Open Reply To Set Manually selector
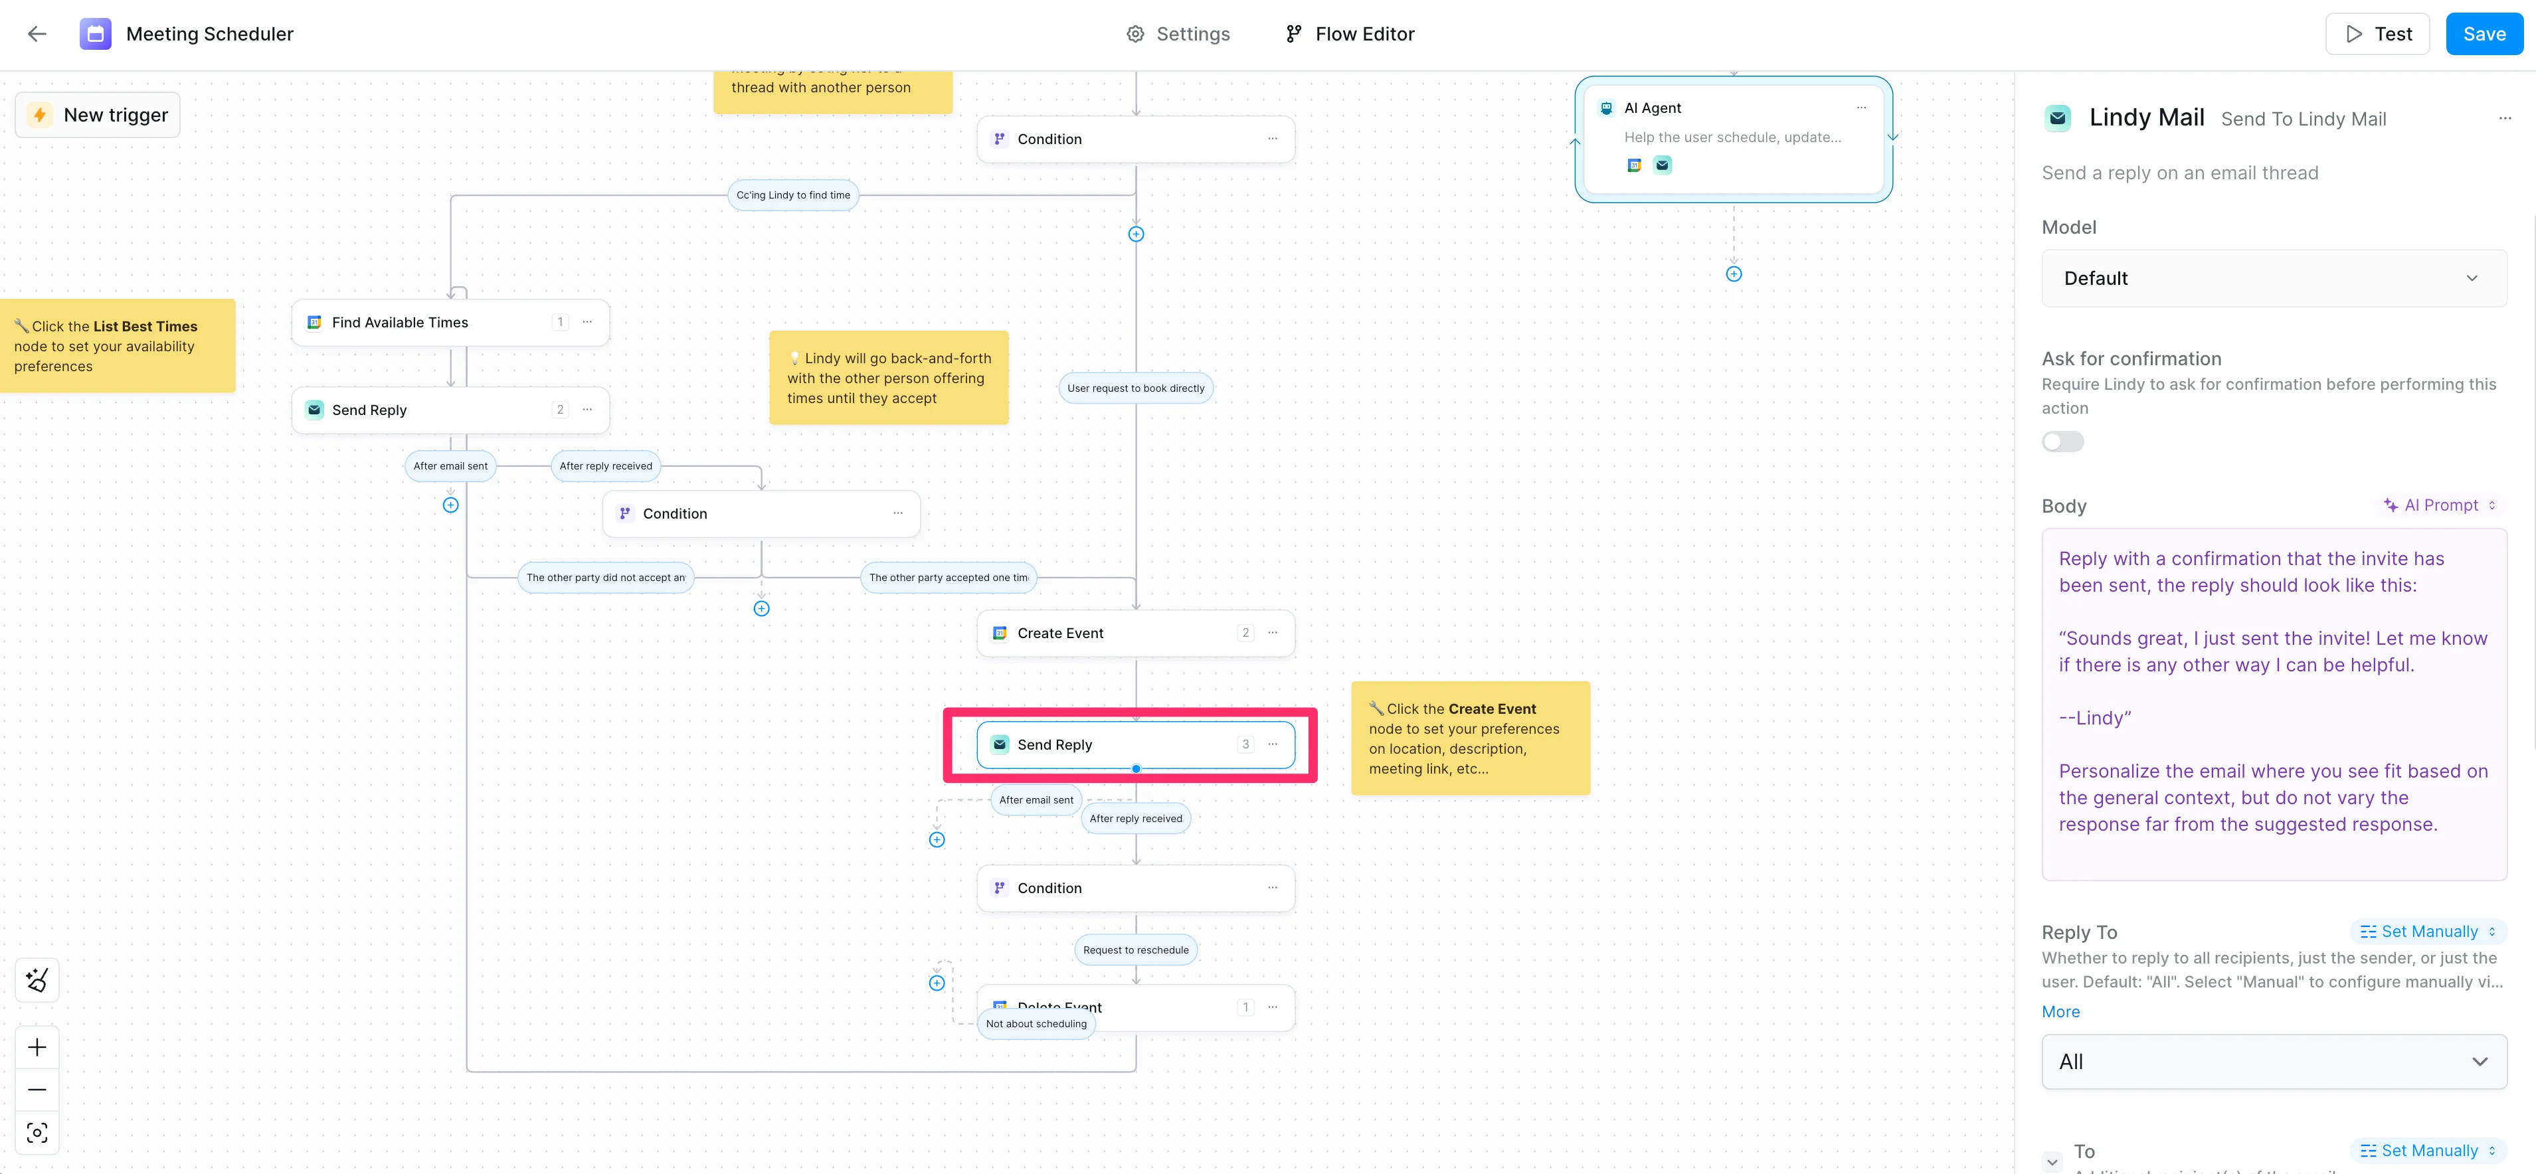 click(x=2426, y=931)
